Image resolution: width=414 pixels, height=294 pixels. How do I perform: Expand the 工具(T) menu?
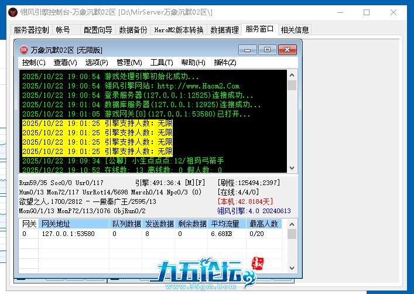point(162,63)
